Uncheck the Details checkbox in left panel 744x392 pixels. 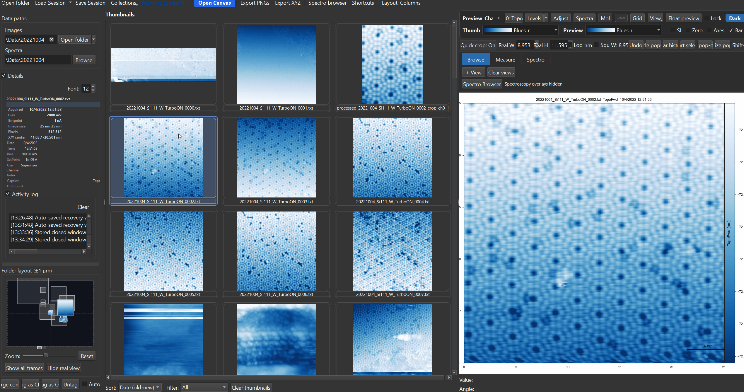point(4,75)
